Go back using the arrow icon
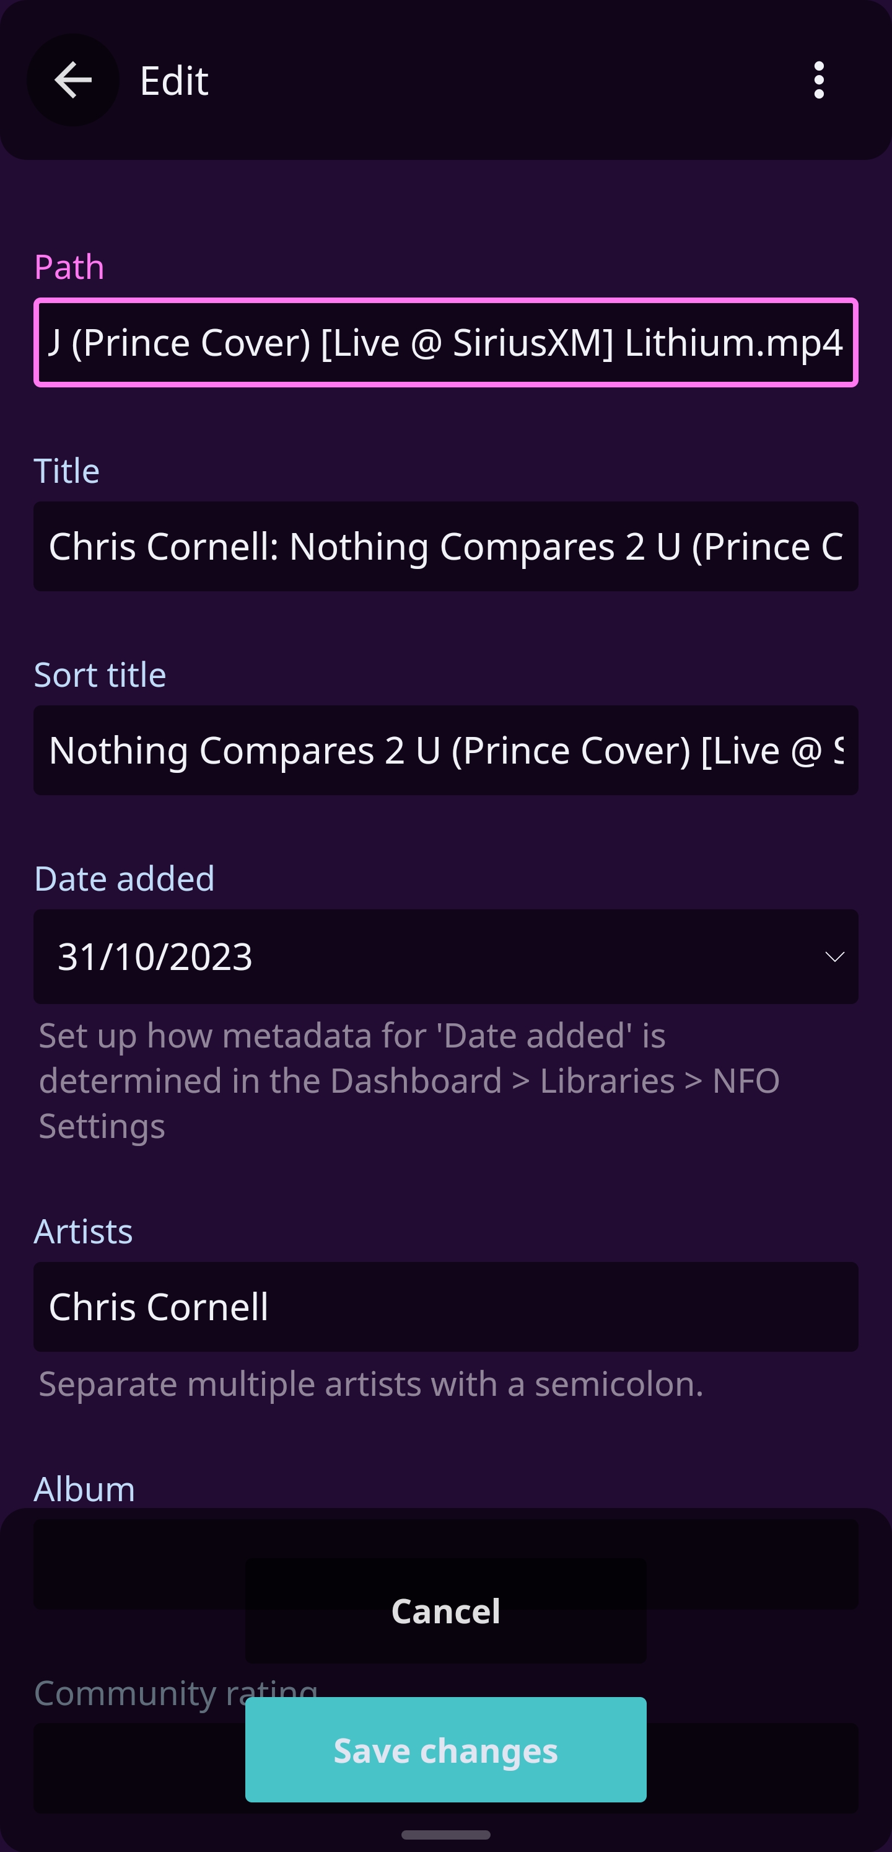 coord(72,80)
